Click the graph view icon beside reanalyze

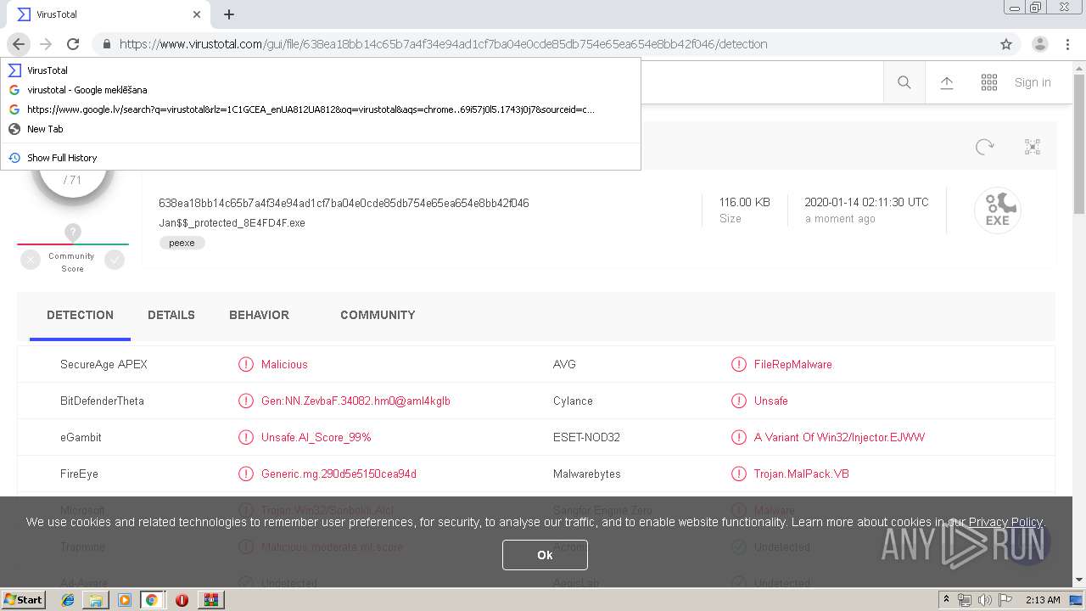(x=1033, y=147)
